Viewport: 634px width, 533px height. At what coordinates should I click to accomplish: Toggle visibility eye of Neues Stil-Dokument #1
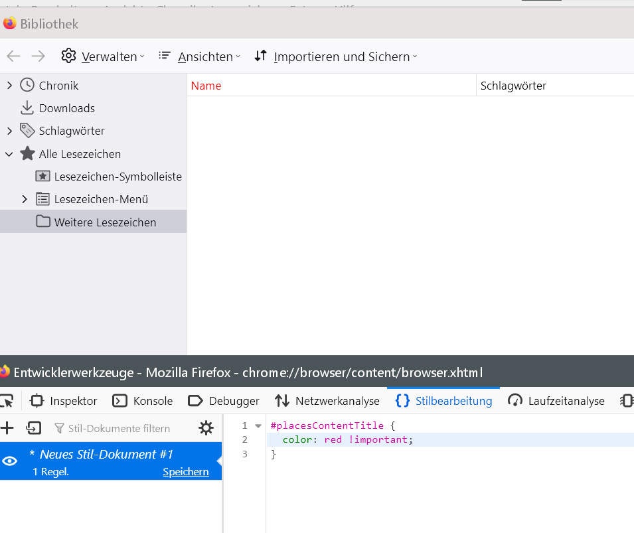point(10,461)
